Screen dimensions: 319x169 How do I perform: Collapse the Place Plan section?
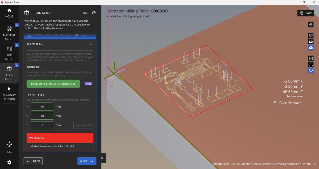tap(91, 44)
